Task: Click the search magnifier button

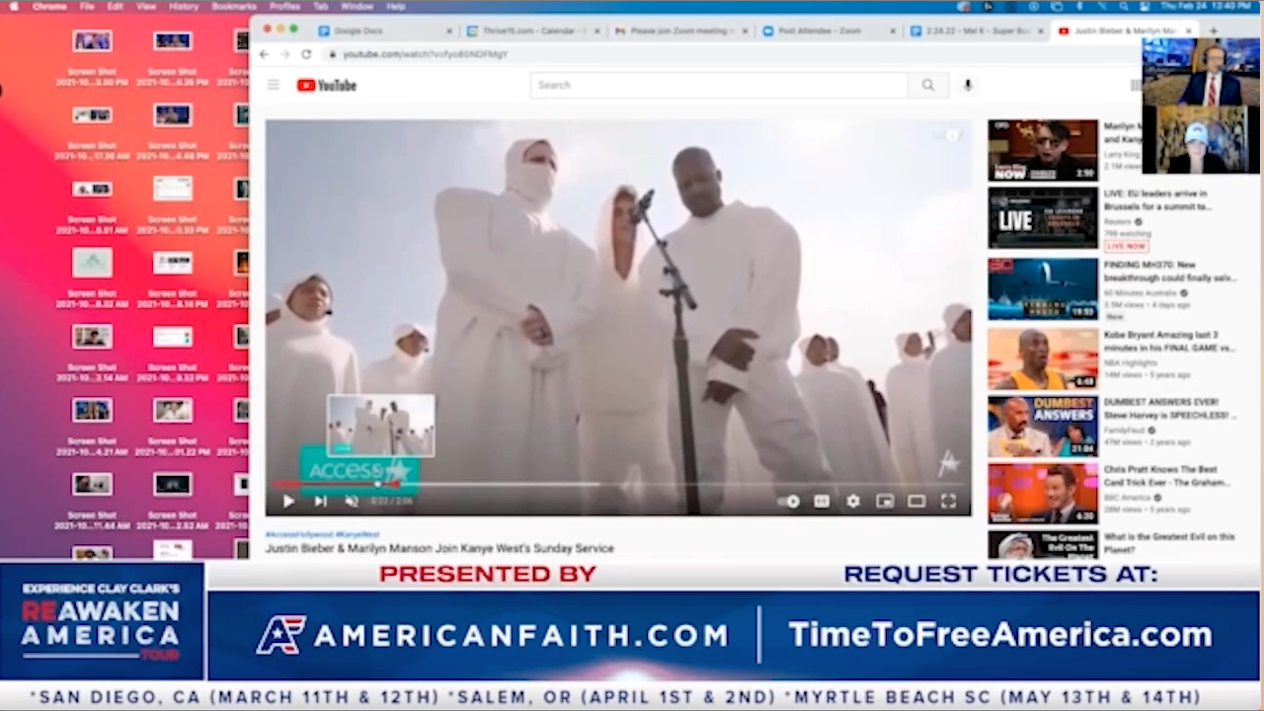Action: pyautogui.click(x=928, y=86)
